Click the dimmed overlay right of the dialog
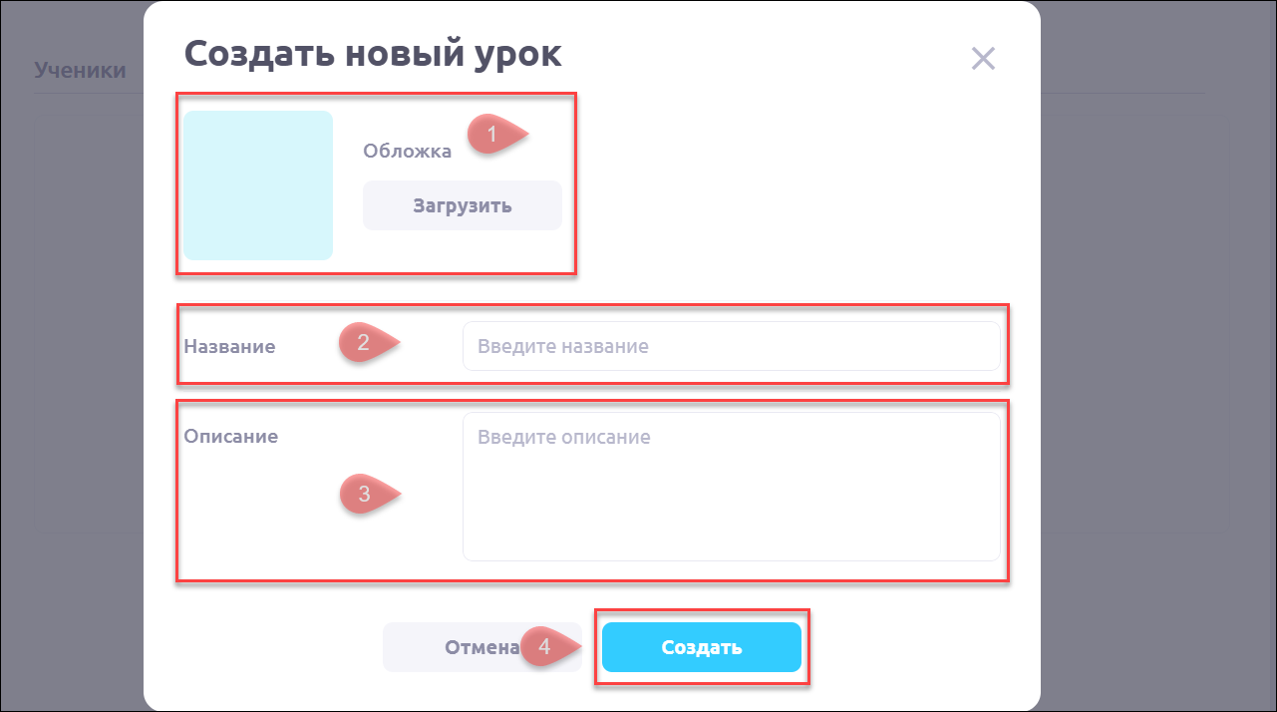This screenshot has width=1277, height=712. click(x=1156, y=399)
